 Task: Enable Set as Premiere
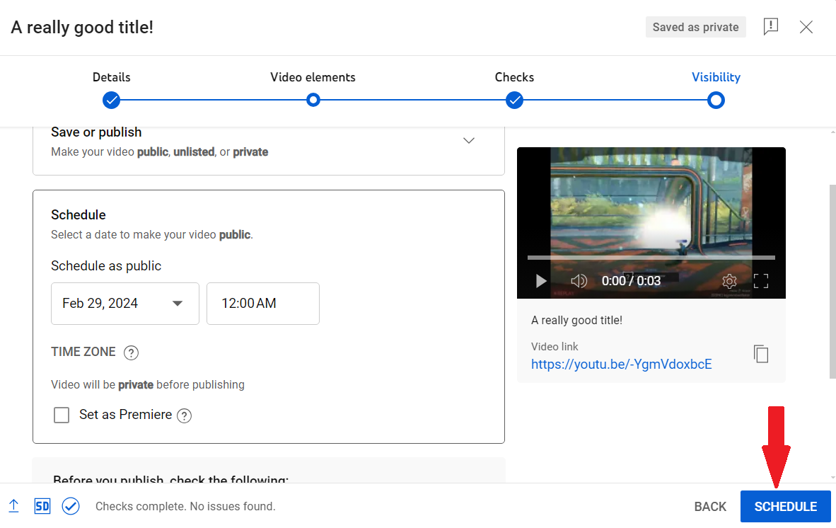point(62,415)
